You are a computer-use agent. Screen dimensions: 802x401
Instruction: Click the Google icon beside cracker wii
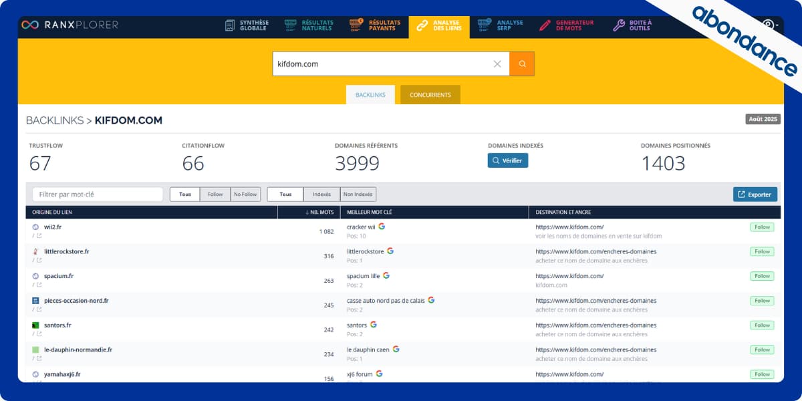pyautogui.click(x=382, y=227)
